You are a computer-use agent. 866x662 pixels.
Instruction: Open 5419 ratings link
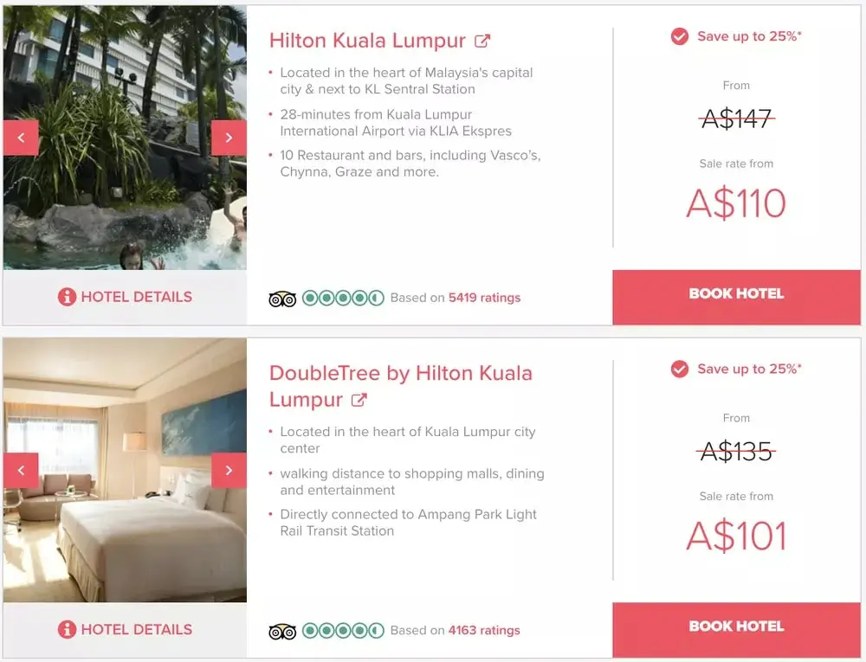(x=484, y=298)
